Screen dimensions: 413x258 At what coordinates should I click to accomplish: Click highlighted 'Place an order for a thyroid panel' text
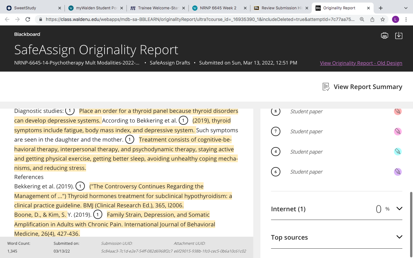pos(158,111)
